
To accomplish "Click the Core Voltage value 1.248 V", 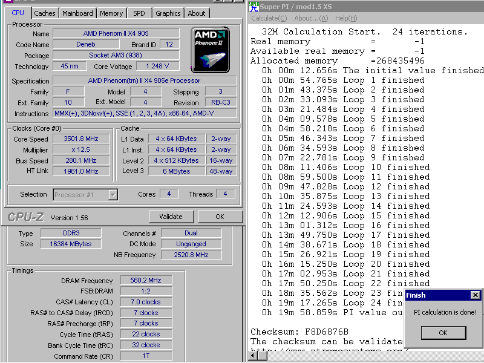I will tap(157, 66).
